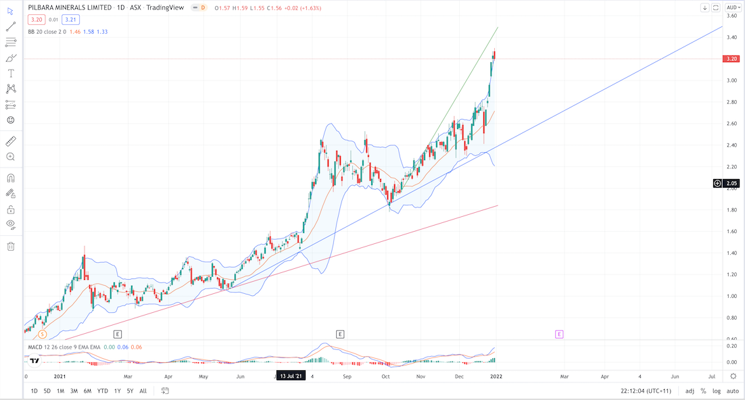Remove drawings with trash icon
Image resolution: width=745 pixels, height=400 pixels.
click(10, 246)
